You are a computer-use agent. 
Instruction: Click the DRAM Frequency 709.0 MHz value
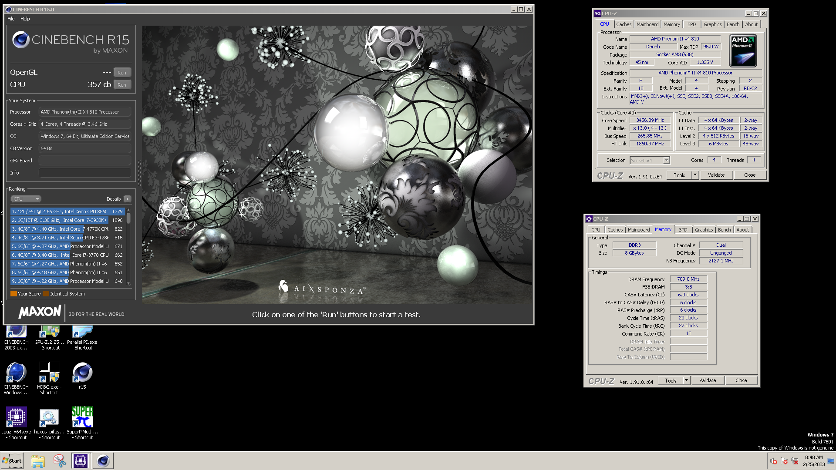(x=688, y=279)
